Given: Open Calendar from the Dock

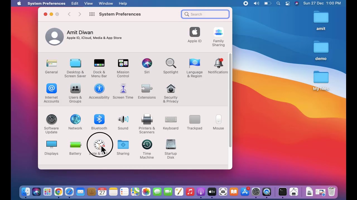Looking at the screenshot, I should pyautogui.click(x=102, y=192).
